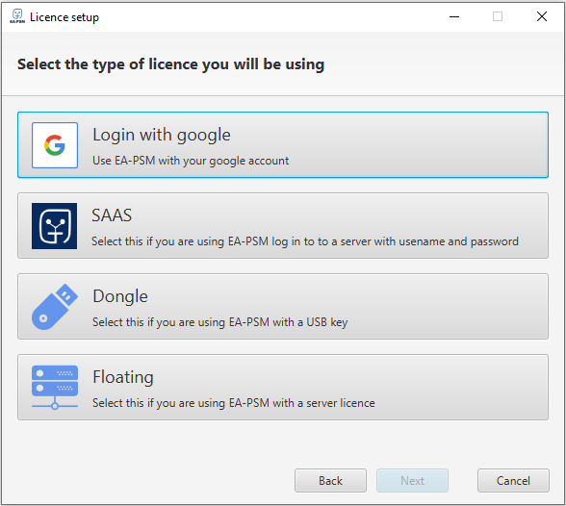The image size is (566, 506).
Task: Pick the Dongle heading
Action: pos(120,297)
